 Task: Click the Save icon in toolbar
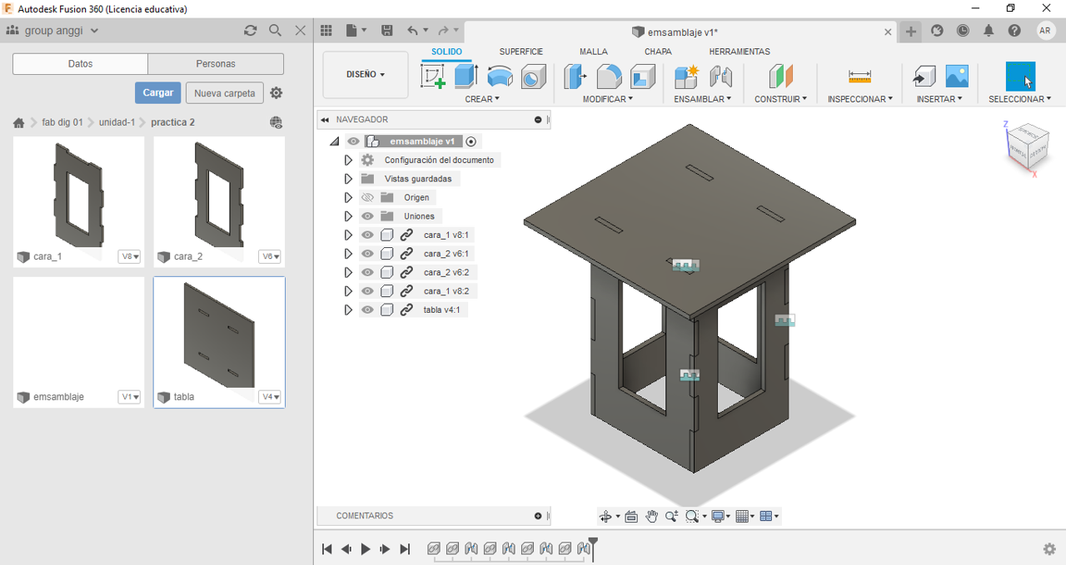point(387,31)
